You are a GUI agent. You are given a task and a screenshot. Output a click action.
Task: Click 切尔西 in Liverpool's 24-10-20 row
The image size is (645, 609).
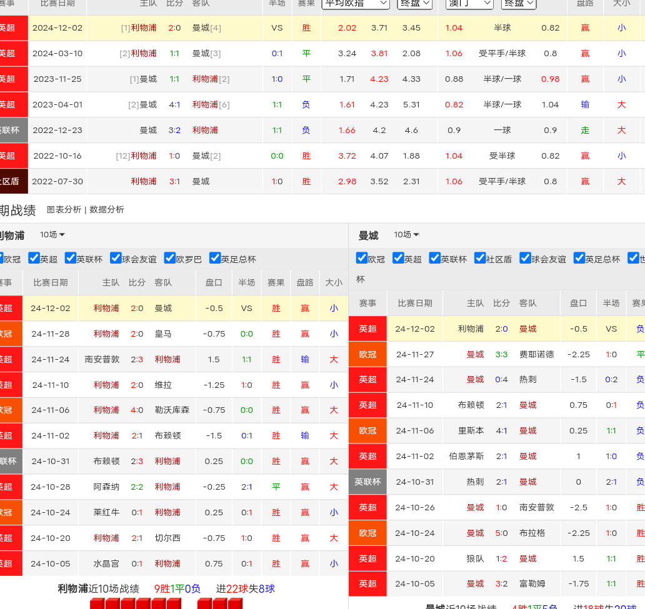(168, 538)
